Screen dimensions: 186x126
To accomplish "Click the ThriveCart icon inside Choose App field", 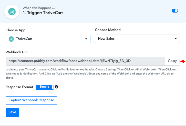I will (x=11, y=39).
